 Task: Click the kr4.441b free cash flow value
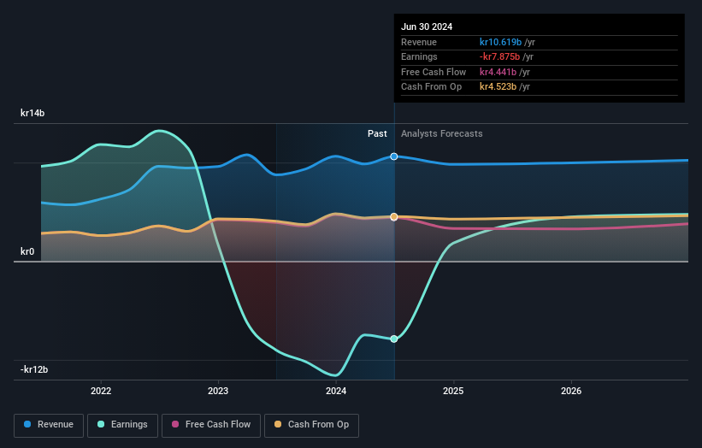point(498,72)
